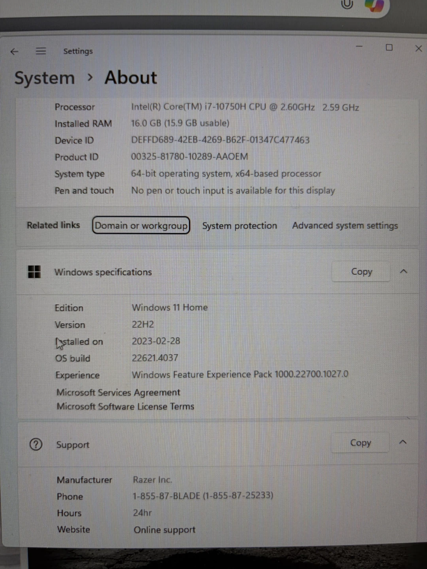The height and width of the screenshot is (569, 427).
Task: Click the microphone icon at top
Action: coord(347,4)
